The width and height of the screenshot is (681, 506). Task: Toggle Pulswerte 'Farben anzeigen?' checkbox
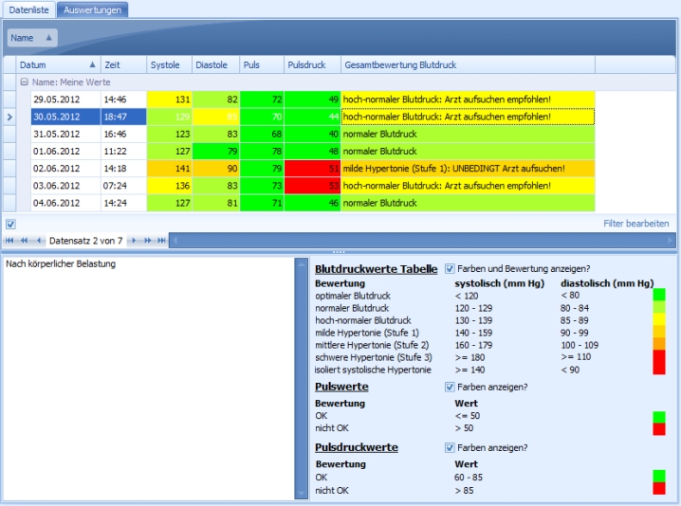point(451,387)
